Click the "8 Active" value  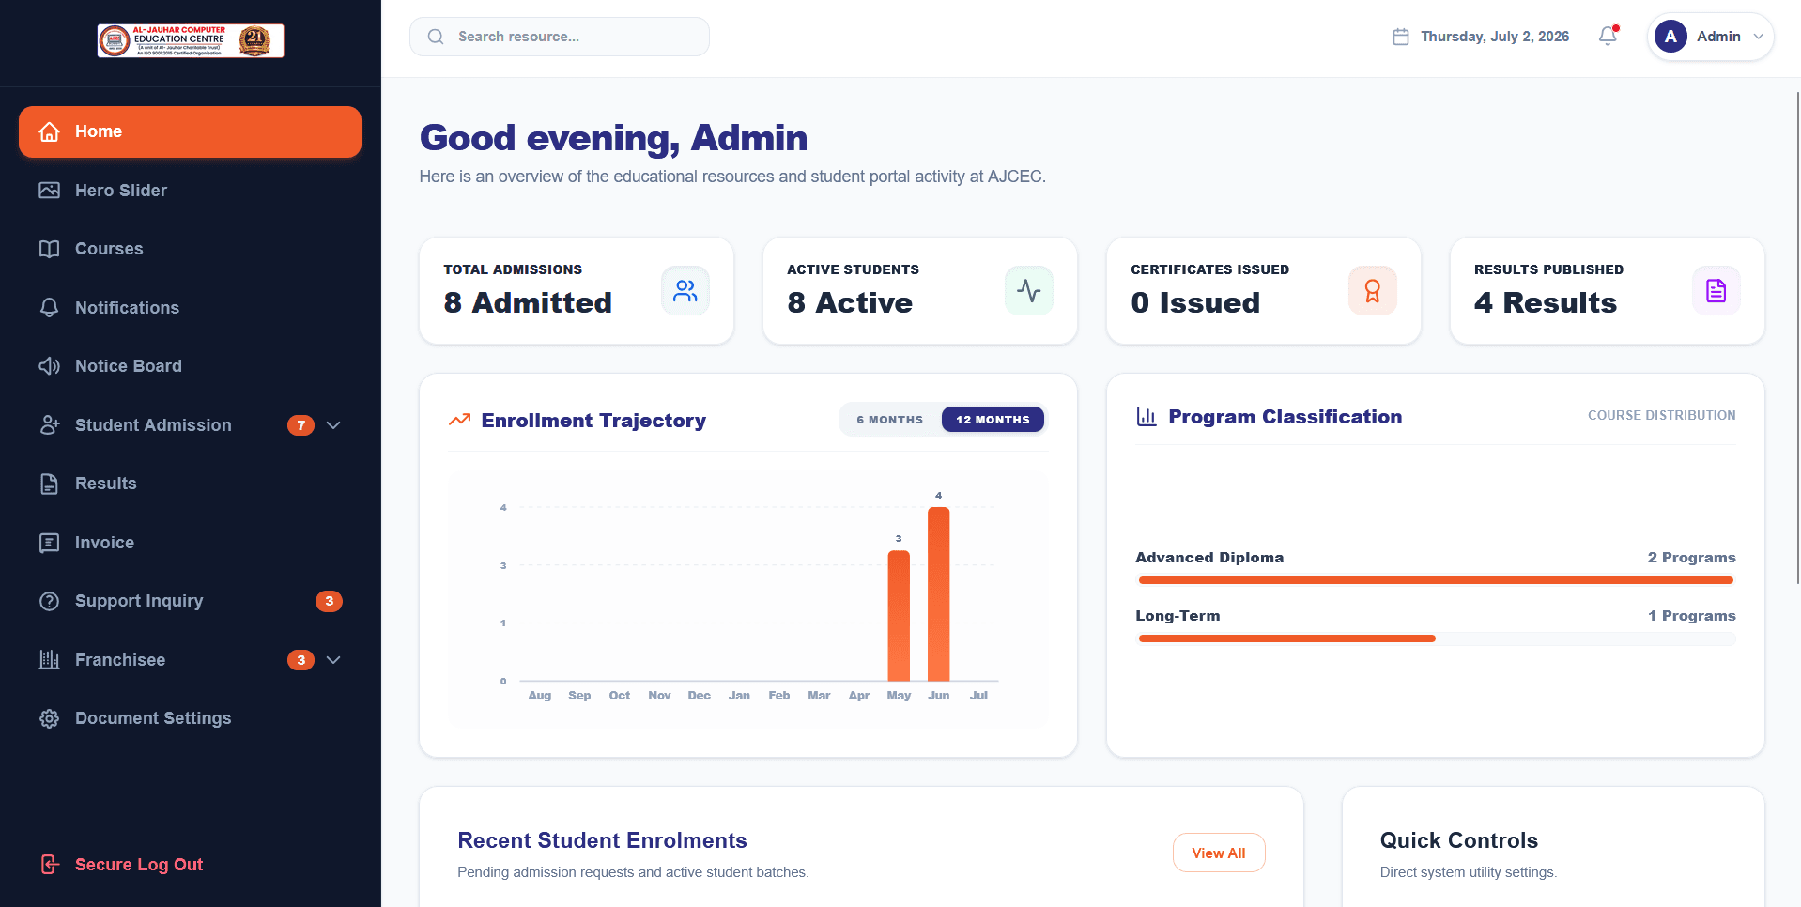850,302
